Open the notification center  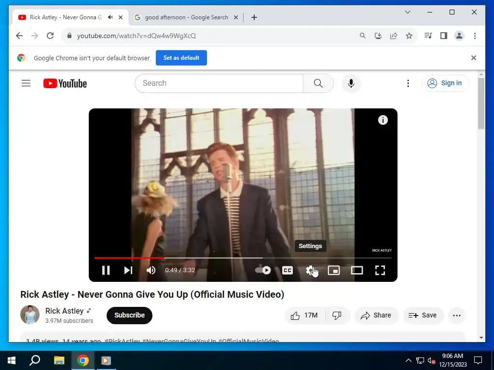point(478,360)
